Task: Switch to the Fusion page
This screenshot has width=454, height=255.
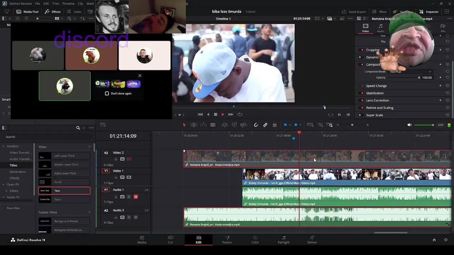Action: pyautogui.click(x=227, y=240)
